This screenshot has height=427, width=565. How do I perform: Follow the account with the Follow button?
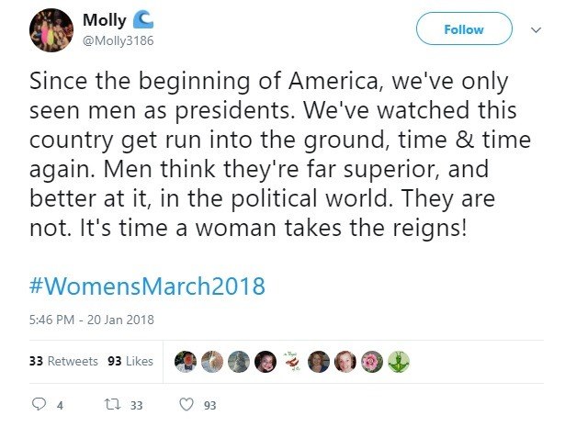click(463, 29)
